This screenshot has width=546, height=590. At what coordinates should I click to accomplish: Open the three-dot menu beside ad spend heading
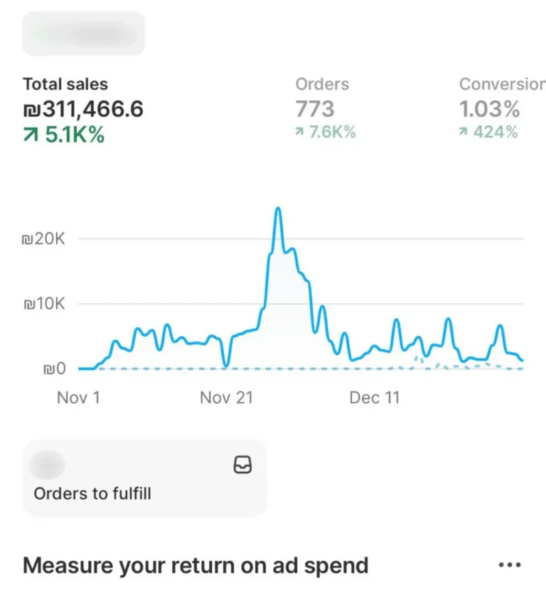click(510, 565)
